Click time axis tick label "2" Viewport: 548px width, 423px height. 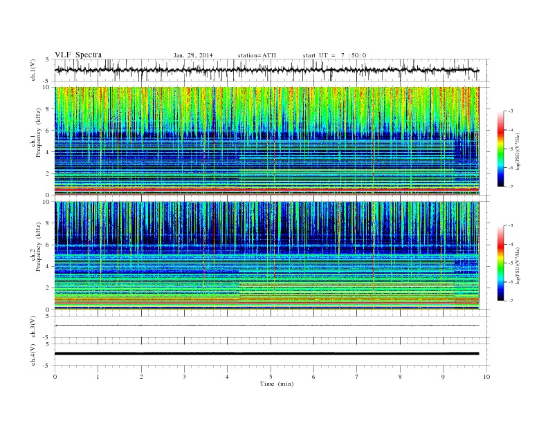tap(141, 377)
